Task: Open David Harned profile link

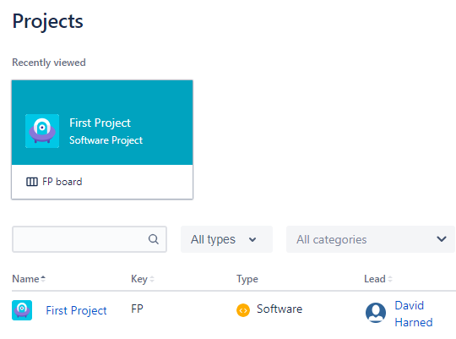Action: tap(414, 314)
